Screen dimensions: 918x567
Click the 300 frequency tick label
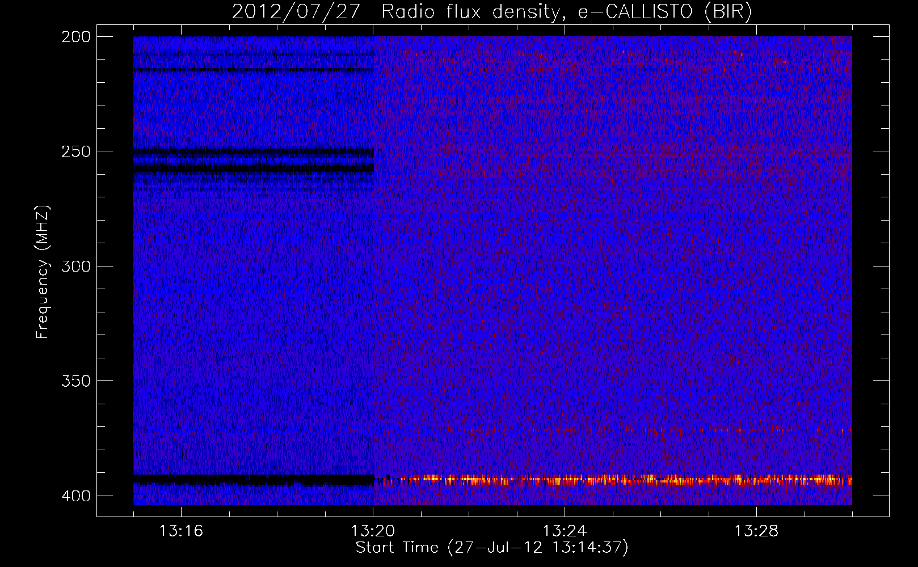(75, 266)
